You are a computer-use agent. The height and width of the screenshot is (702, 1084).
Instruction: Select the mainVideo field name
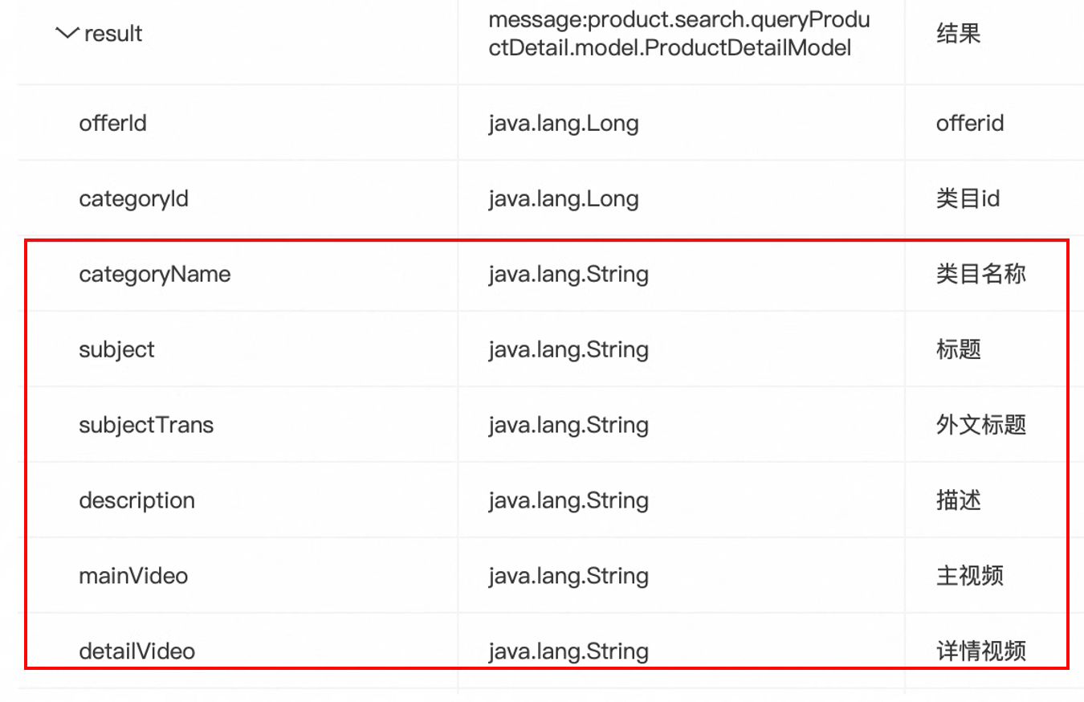(133, 575)
